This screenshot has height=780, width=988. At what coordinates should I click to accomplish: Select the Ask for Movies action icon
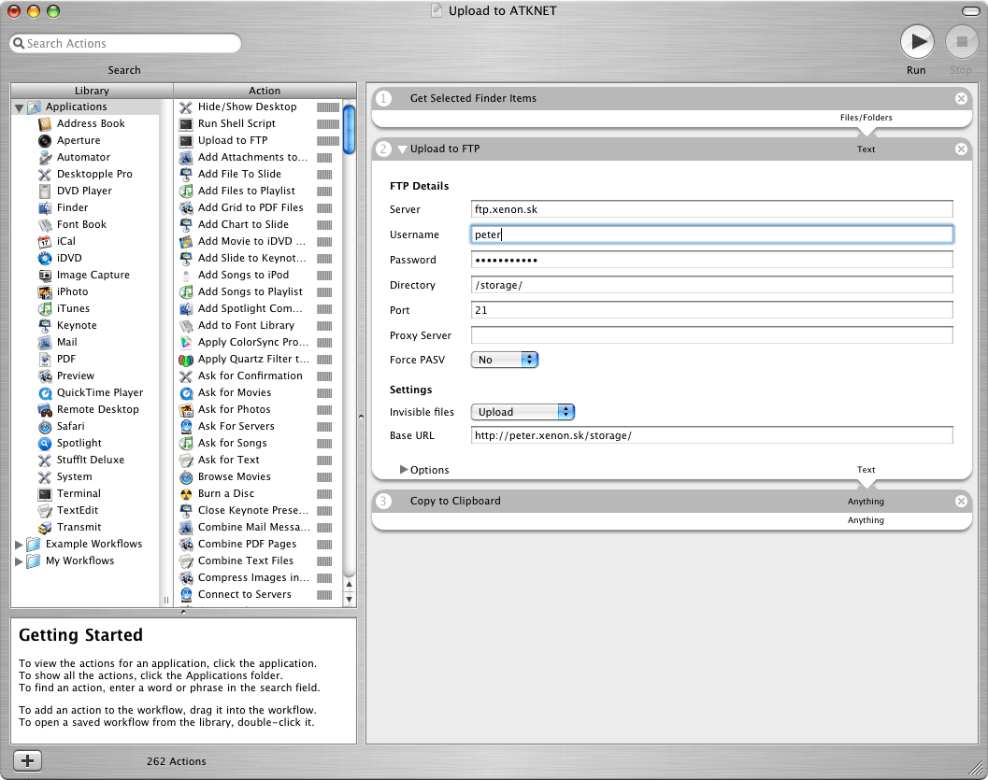186,393
